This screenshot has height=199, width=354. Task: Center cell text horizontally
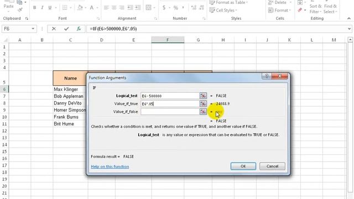coord(114,8)
